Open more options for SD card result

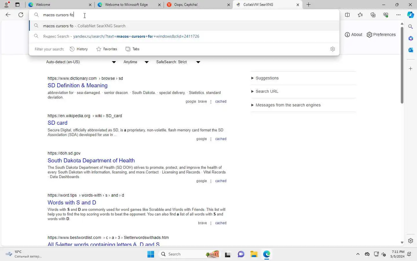coord(211,139)
